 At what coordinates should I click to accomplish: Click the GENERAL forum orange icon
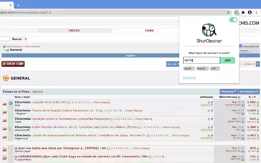(x=6, y=78)
